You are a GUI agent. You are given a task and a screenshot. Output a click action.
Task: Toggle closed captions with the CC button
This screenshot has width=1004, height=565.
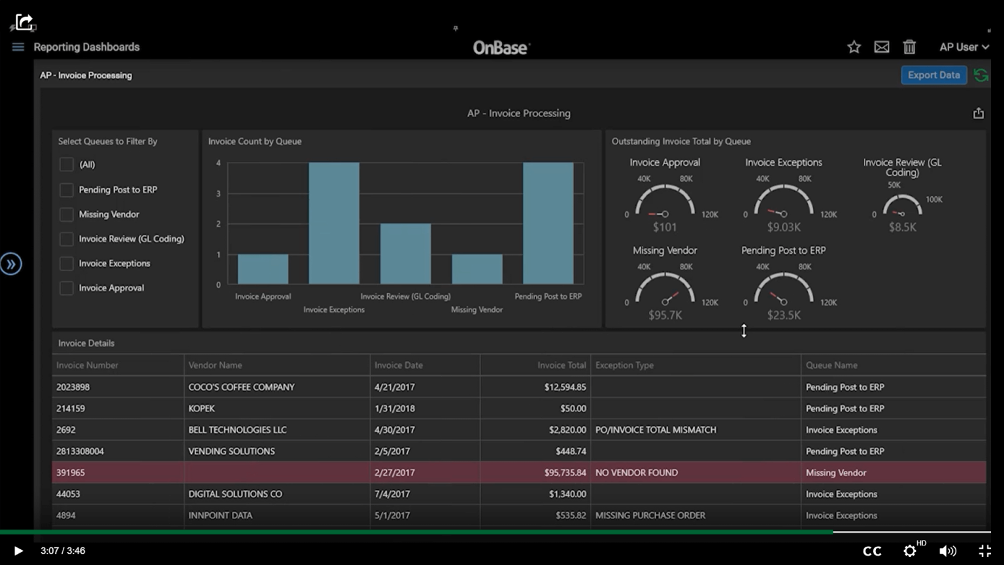pos(872,551)
